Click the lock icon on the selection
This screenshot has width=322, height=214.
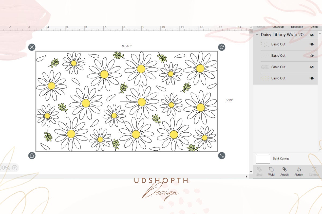click(32, 155)
